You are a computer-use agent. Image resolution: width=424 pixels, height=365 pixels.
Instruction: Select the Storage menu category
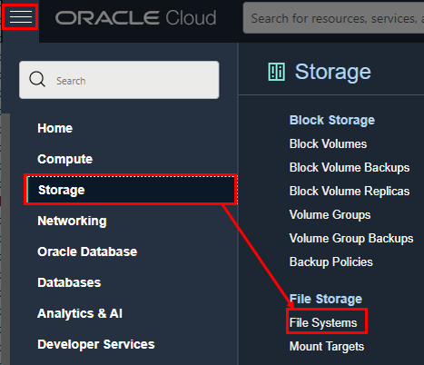coord(131,190)
